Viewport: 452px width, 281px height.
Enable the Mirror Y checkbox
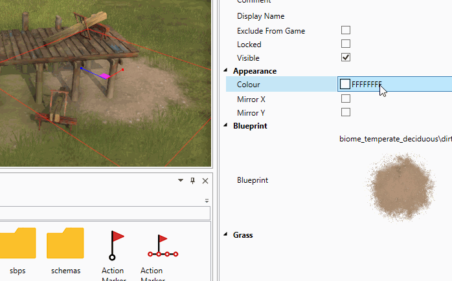346,112
